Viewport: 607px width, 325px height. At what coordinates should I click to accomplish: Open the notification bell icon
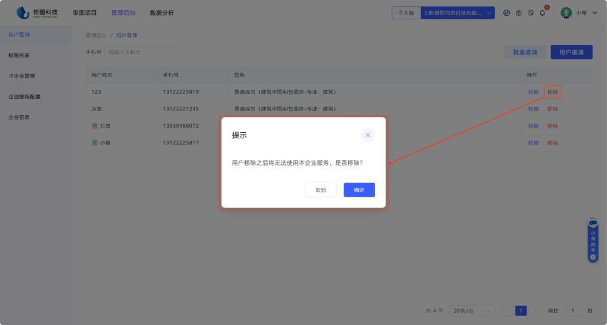pos(543,13)
